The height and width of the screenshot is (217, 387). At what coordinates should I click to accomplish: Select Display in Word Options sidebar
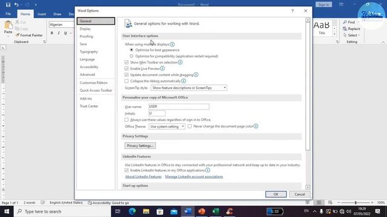pos(96,29)
